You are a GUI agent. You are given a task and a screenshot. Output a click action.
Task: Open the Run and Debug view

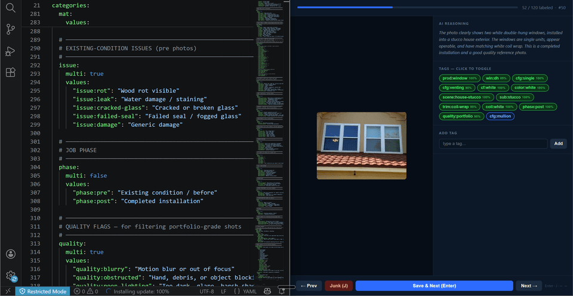(x=11, y=51)
